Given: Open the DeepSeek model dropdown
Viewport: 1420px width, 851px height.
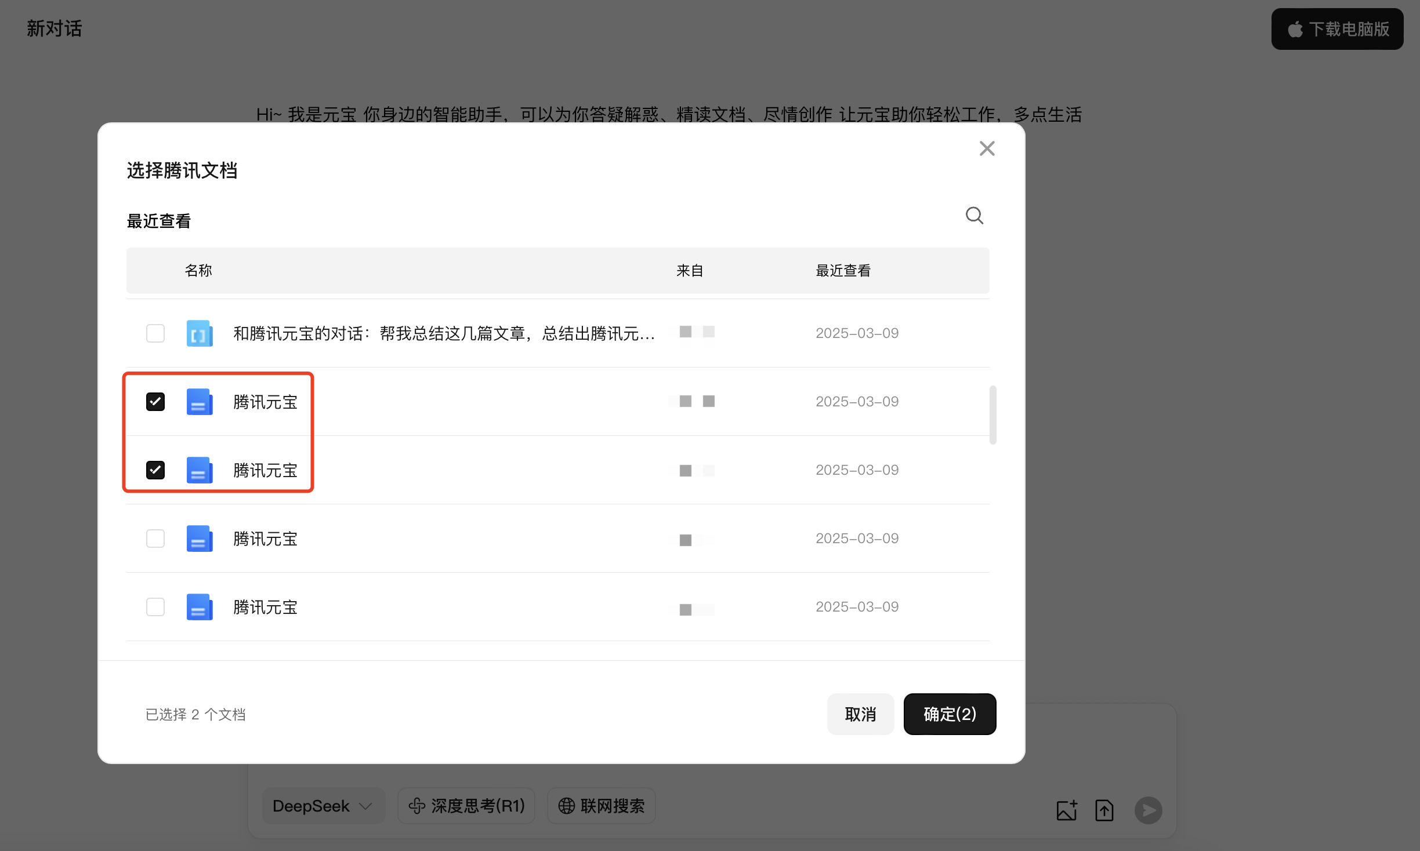Looking at the screenshot, I should coord(323,806).
